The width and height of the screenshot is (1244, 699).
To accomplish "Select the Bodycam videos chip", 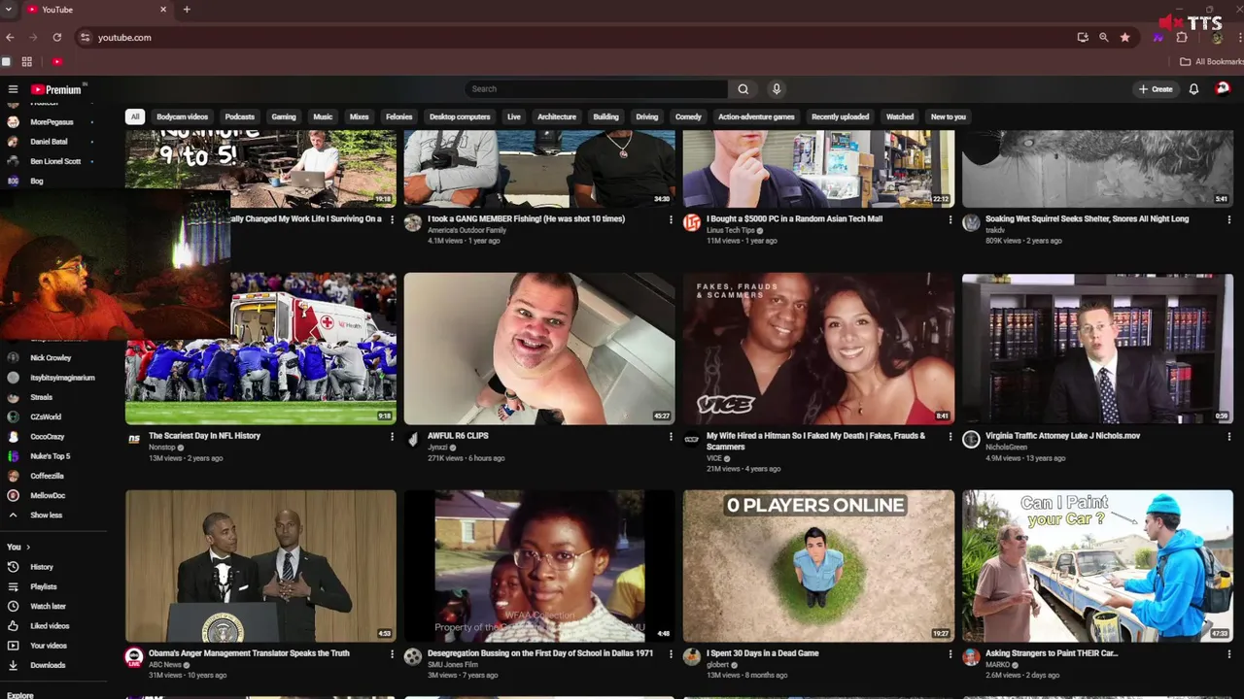I will pos(183,116).
